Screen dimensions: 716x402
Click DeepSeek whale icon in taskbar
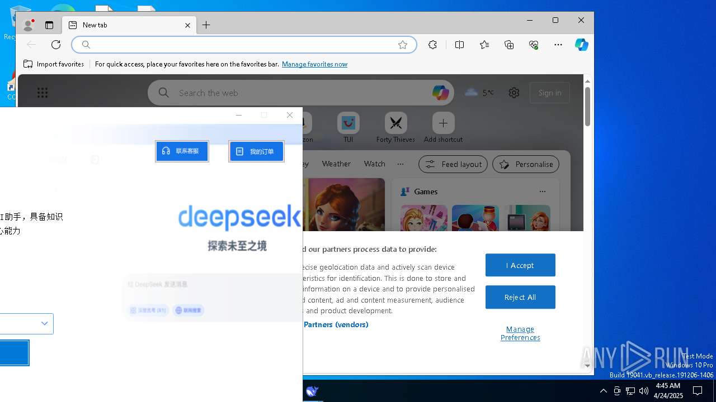tap(312, 391)
